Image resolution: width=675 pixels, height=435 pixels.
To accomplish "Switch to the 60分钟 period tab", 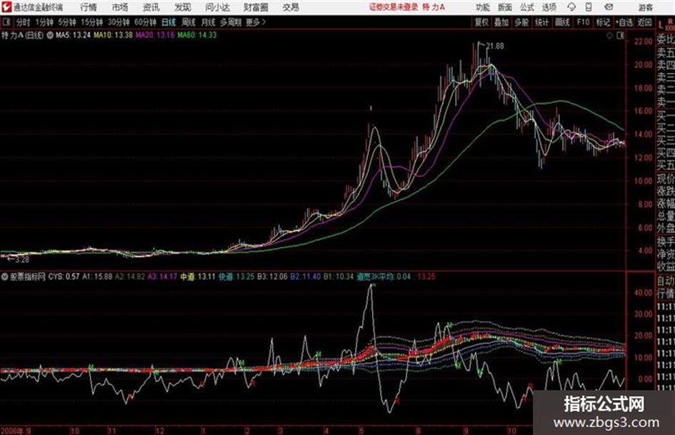I will click(x=146, y=22).
